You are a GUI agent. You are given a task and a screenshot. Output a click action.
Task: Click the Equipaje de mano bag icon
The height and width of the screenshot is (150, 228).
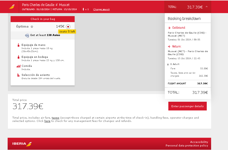[x=19, y=45]
